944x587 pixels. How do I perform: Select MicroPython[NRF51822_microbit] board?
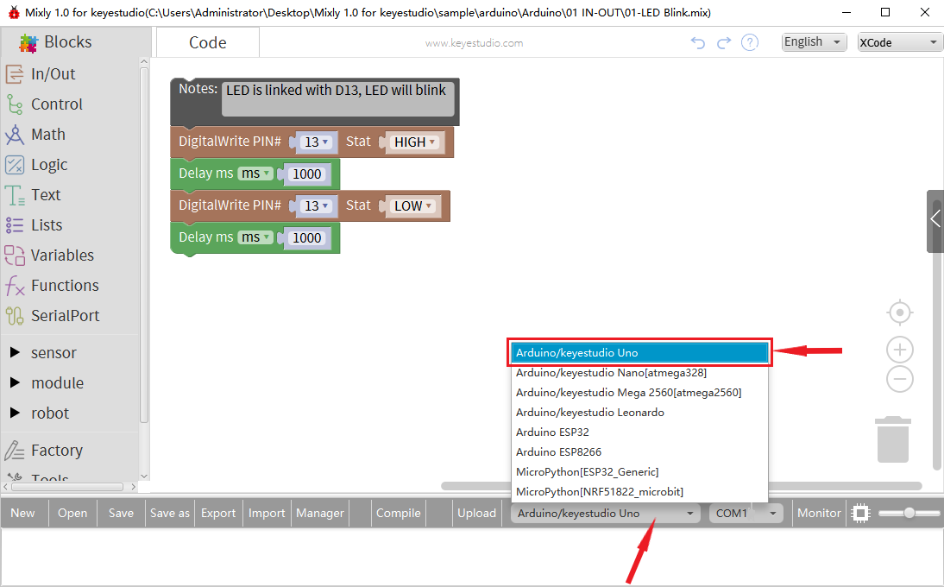639,492
